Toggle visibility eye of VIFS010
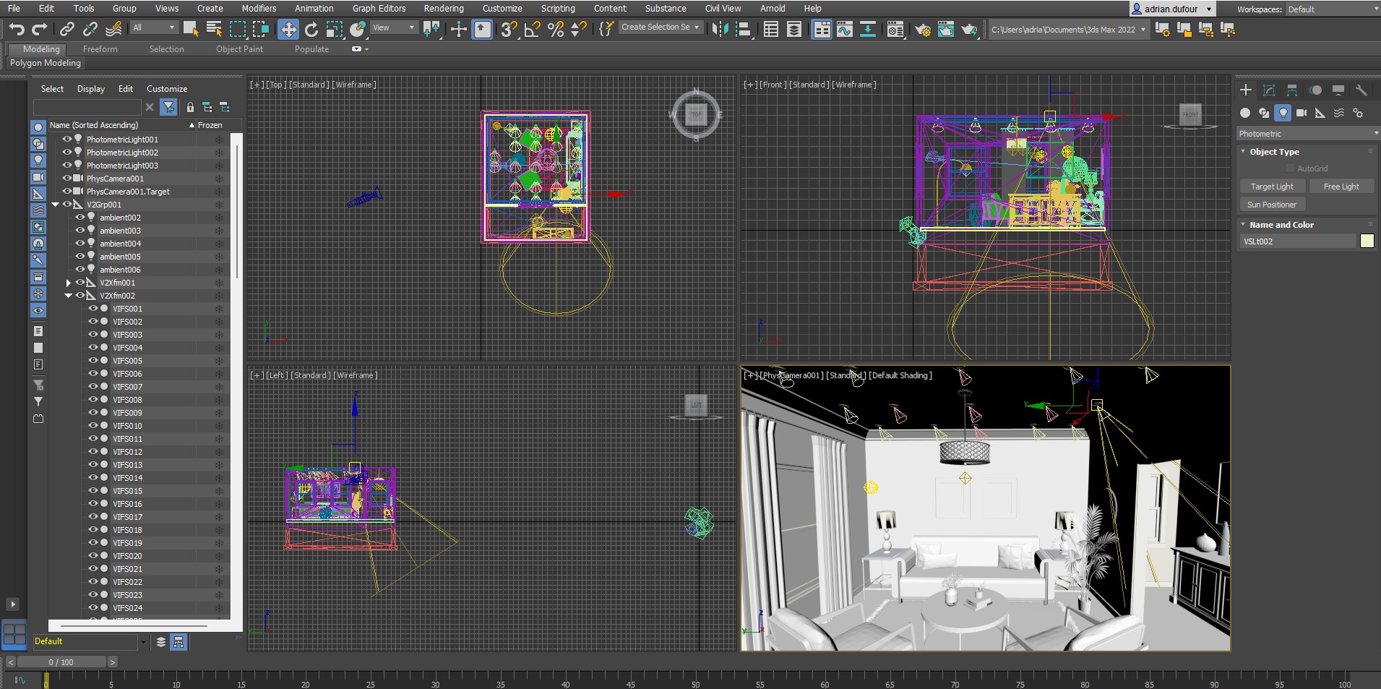 click(x=93, y=426)
